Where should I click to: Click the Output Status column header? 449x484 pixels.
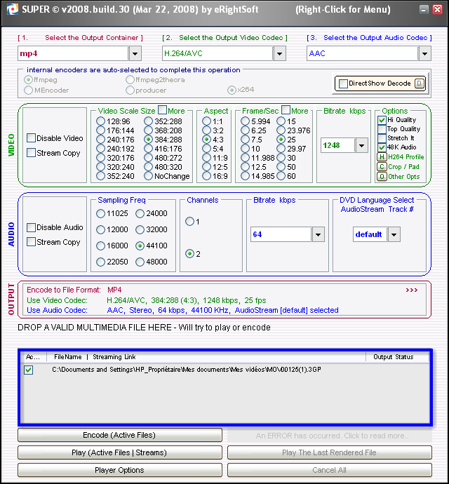(x=397, y=357)
